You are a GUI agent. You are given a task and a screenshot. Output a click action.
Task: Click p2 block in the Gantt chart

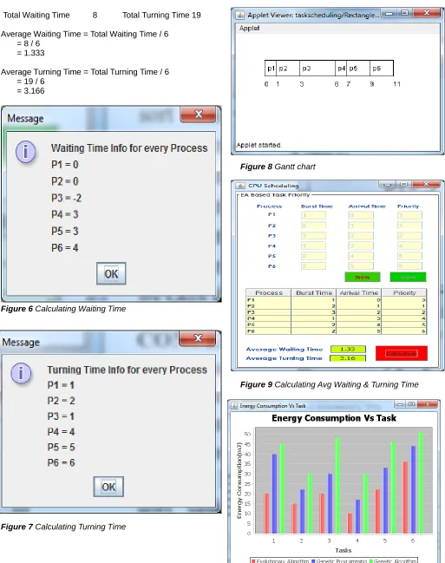point(288,69)
